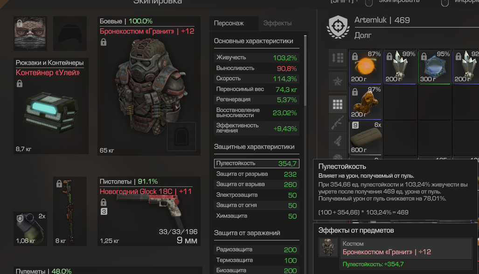Select the amber artifact at 97%
This screenshot has height=274, width=479.
pos(365,102)
